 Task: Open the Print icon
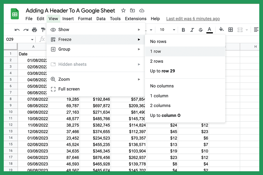click(35, 30)
